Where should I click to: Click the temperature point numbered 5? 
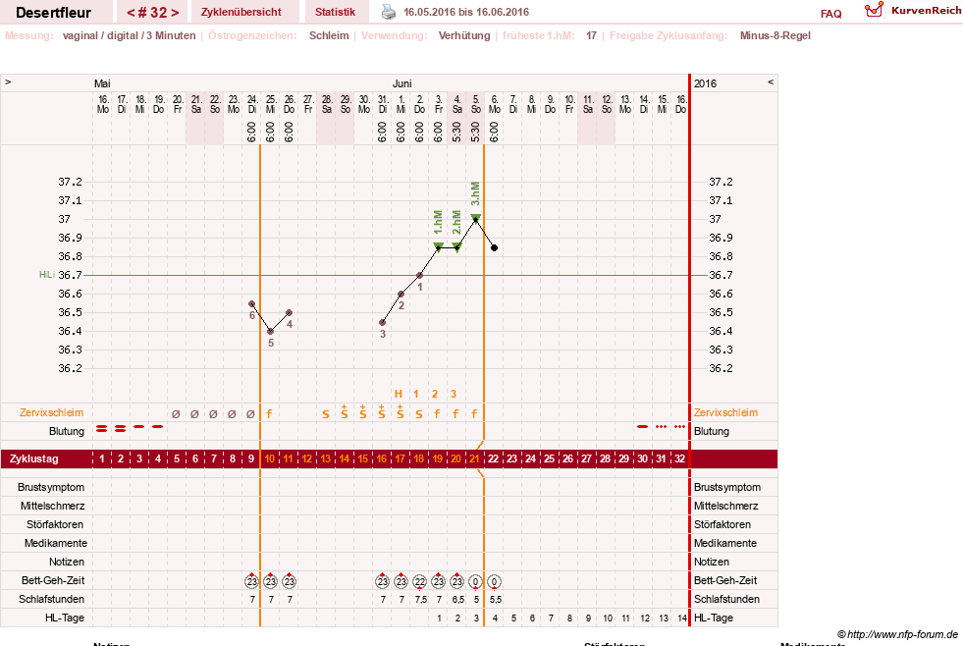click(270, 332)
